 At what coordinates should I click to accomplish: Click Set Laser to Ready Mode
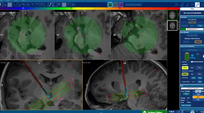(x=192, y=13)
